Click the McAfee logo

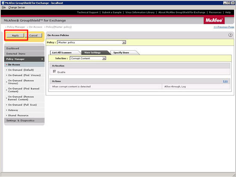214,20
